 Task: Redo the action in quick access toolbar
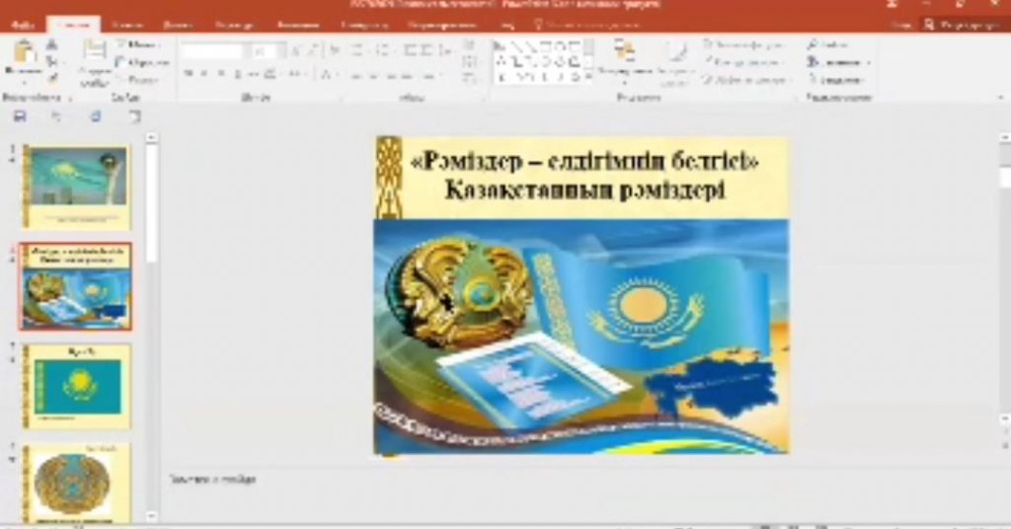[x=96, y=116]
